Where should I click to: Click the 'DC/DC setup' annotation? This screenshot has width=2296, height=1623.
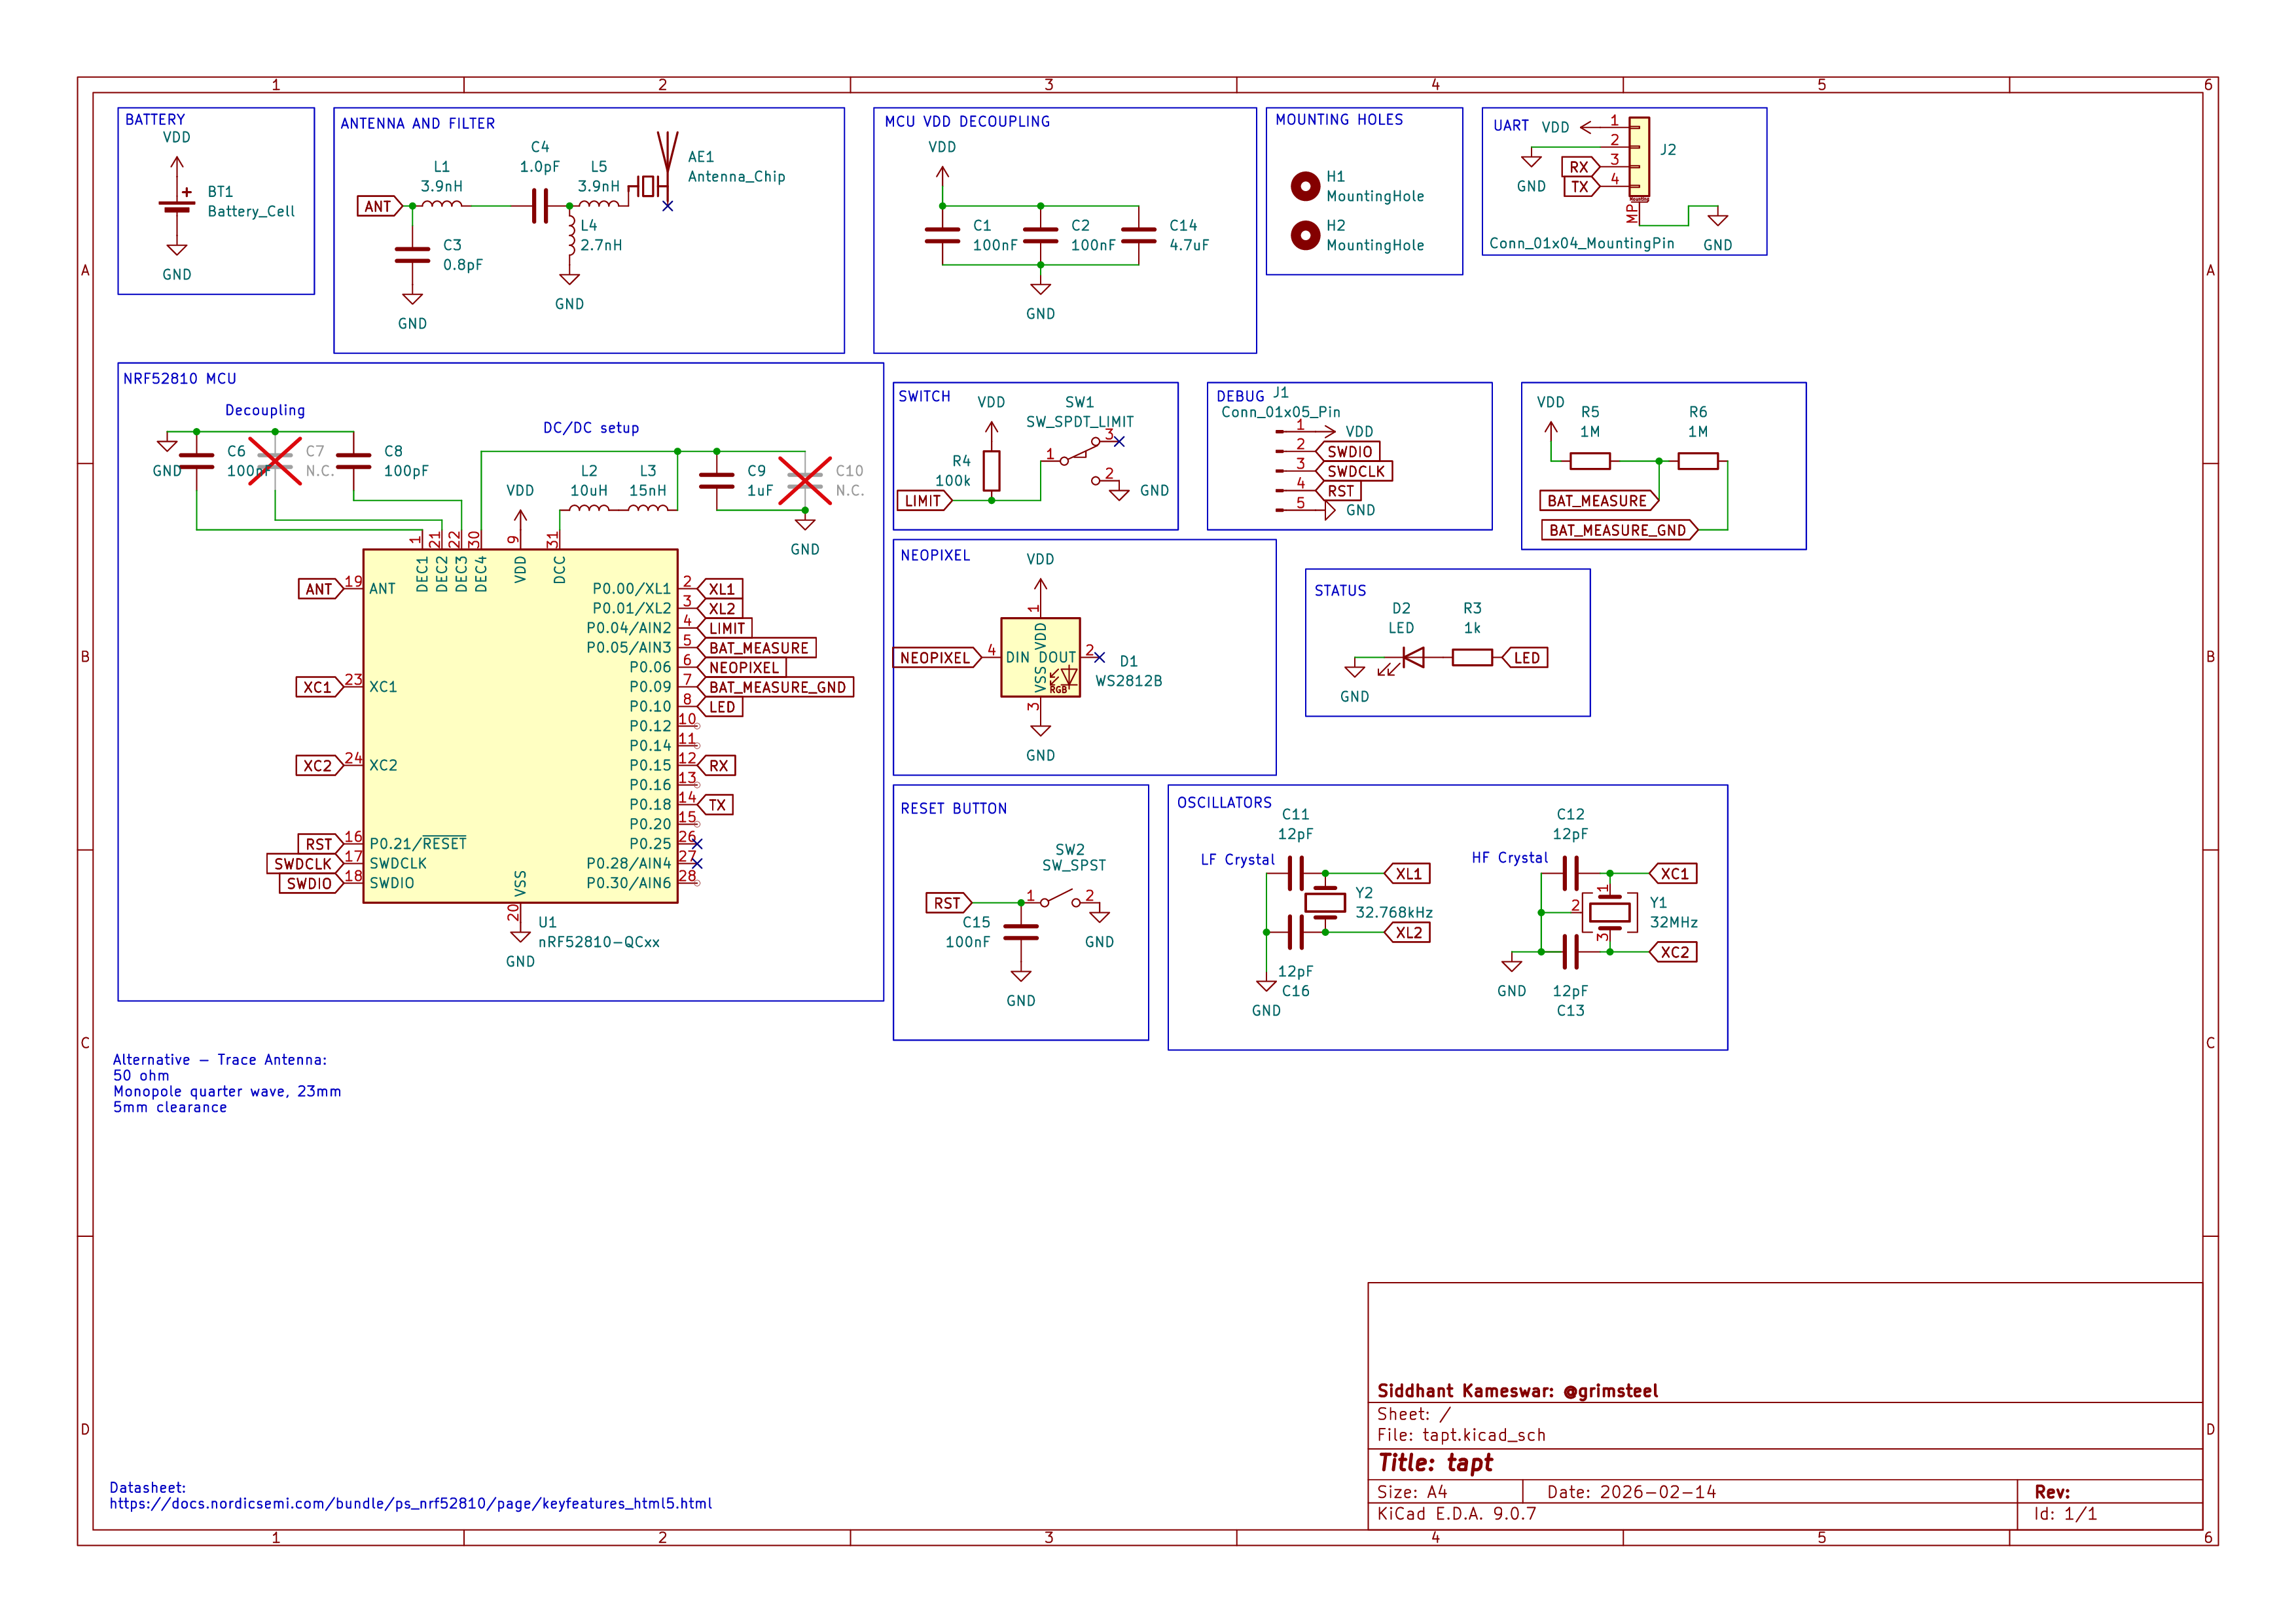[591, 428]
